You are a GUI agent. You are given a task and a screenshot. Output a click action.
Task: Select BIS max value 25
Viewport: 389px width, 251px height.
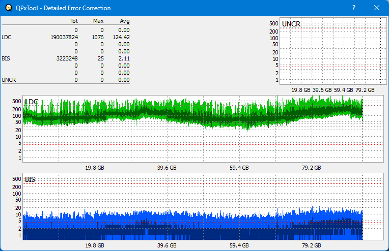pyautogui.click(x=101, y=58)
